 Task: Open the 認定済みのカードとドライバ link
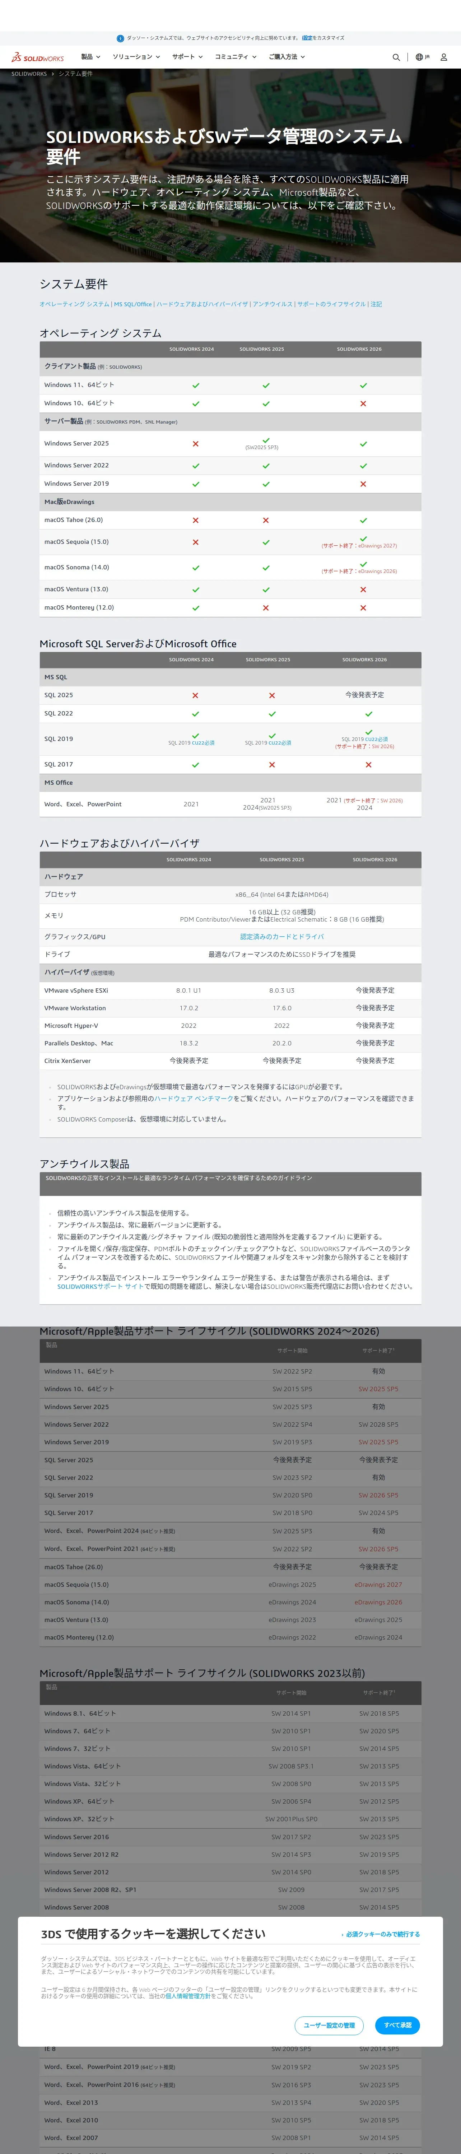point(282,937)
